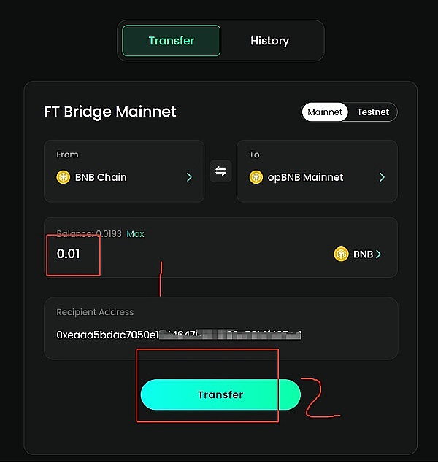Screen dimensions: 438x463
Task: Switch the network toggle to Testnet
Action: (x=373, y=112)
